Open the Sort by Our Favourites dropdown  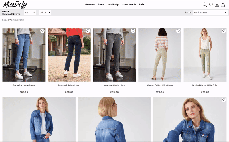pyautogui.click(x=210, y=13)
